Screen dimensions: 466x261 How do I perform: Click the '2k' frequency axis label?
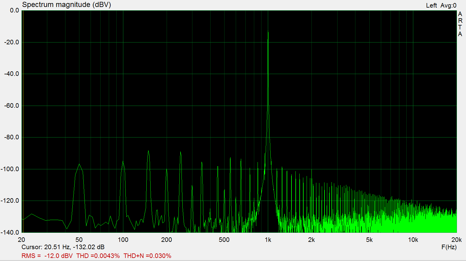(311, 240)
